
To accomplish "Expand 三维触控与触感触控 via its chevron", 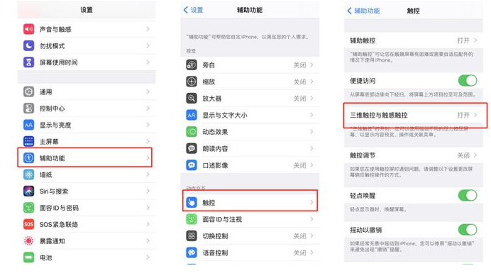I will [x=475, y=115].
